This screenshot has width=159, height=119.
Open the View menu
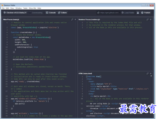pyautogui.click(x=12, y=8)
